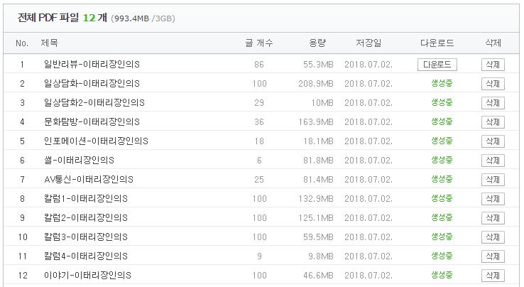The image size is (524, 287).
Task: Click 생성중 status for 일상담화2-이태리장인의S
Action: (x=442, y=102)
